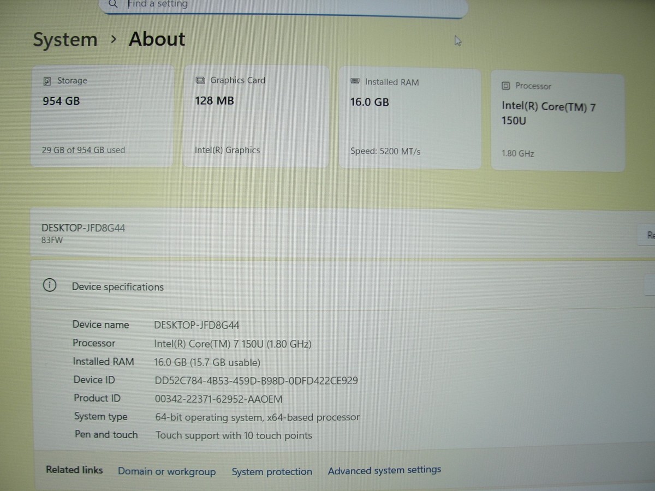
Task: Click the Installed RAM chip icon
Action: tap(355, 82)
